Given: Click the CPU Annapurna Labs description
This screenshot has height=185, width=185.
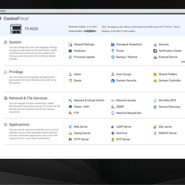Looking at the screenshot, I should pyautogui.click(x=141, y=27).
